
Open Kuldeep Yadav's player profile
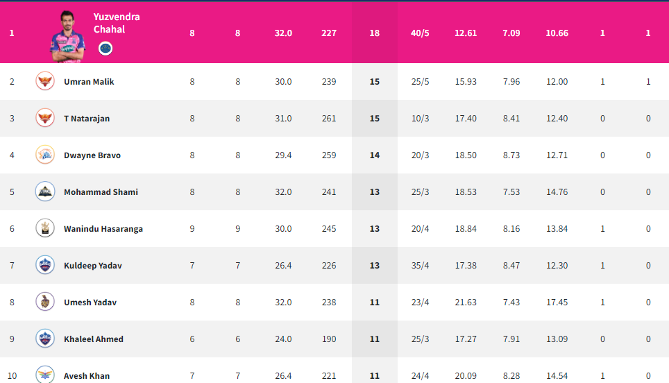[x=92, y=266]
